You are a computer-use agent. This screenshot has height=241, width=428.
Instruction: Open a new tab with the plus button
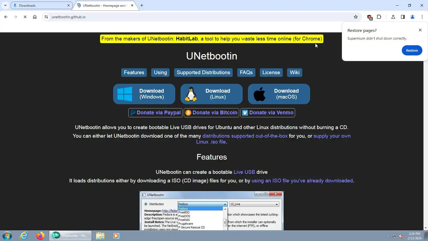click(x=142, y=5)
